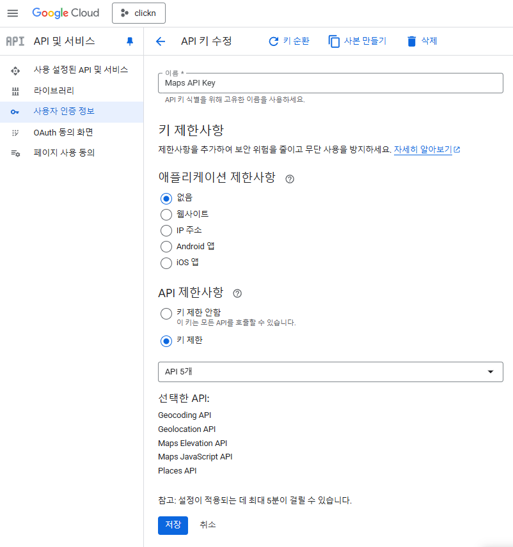Click the 사용 설정된 API 및 서비스 icon
The image size is (513, 547).
(15, 71)
